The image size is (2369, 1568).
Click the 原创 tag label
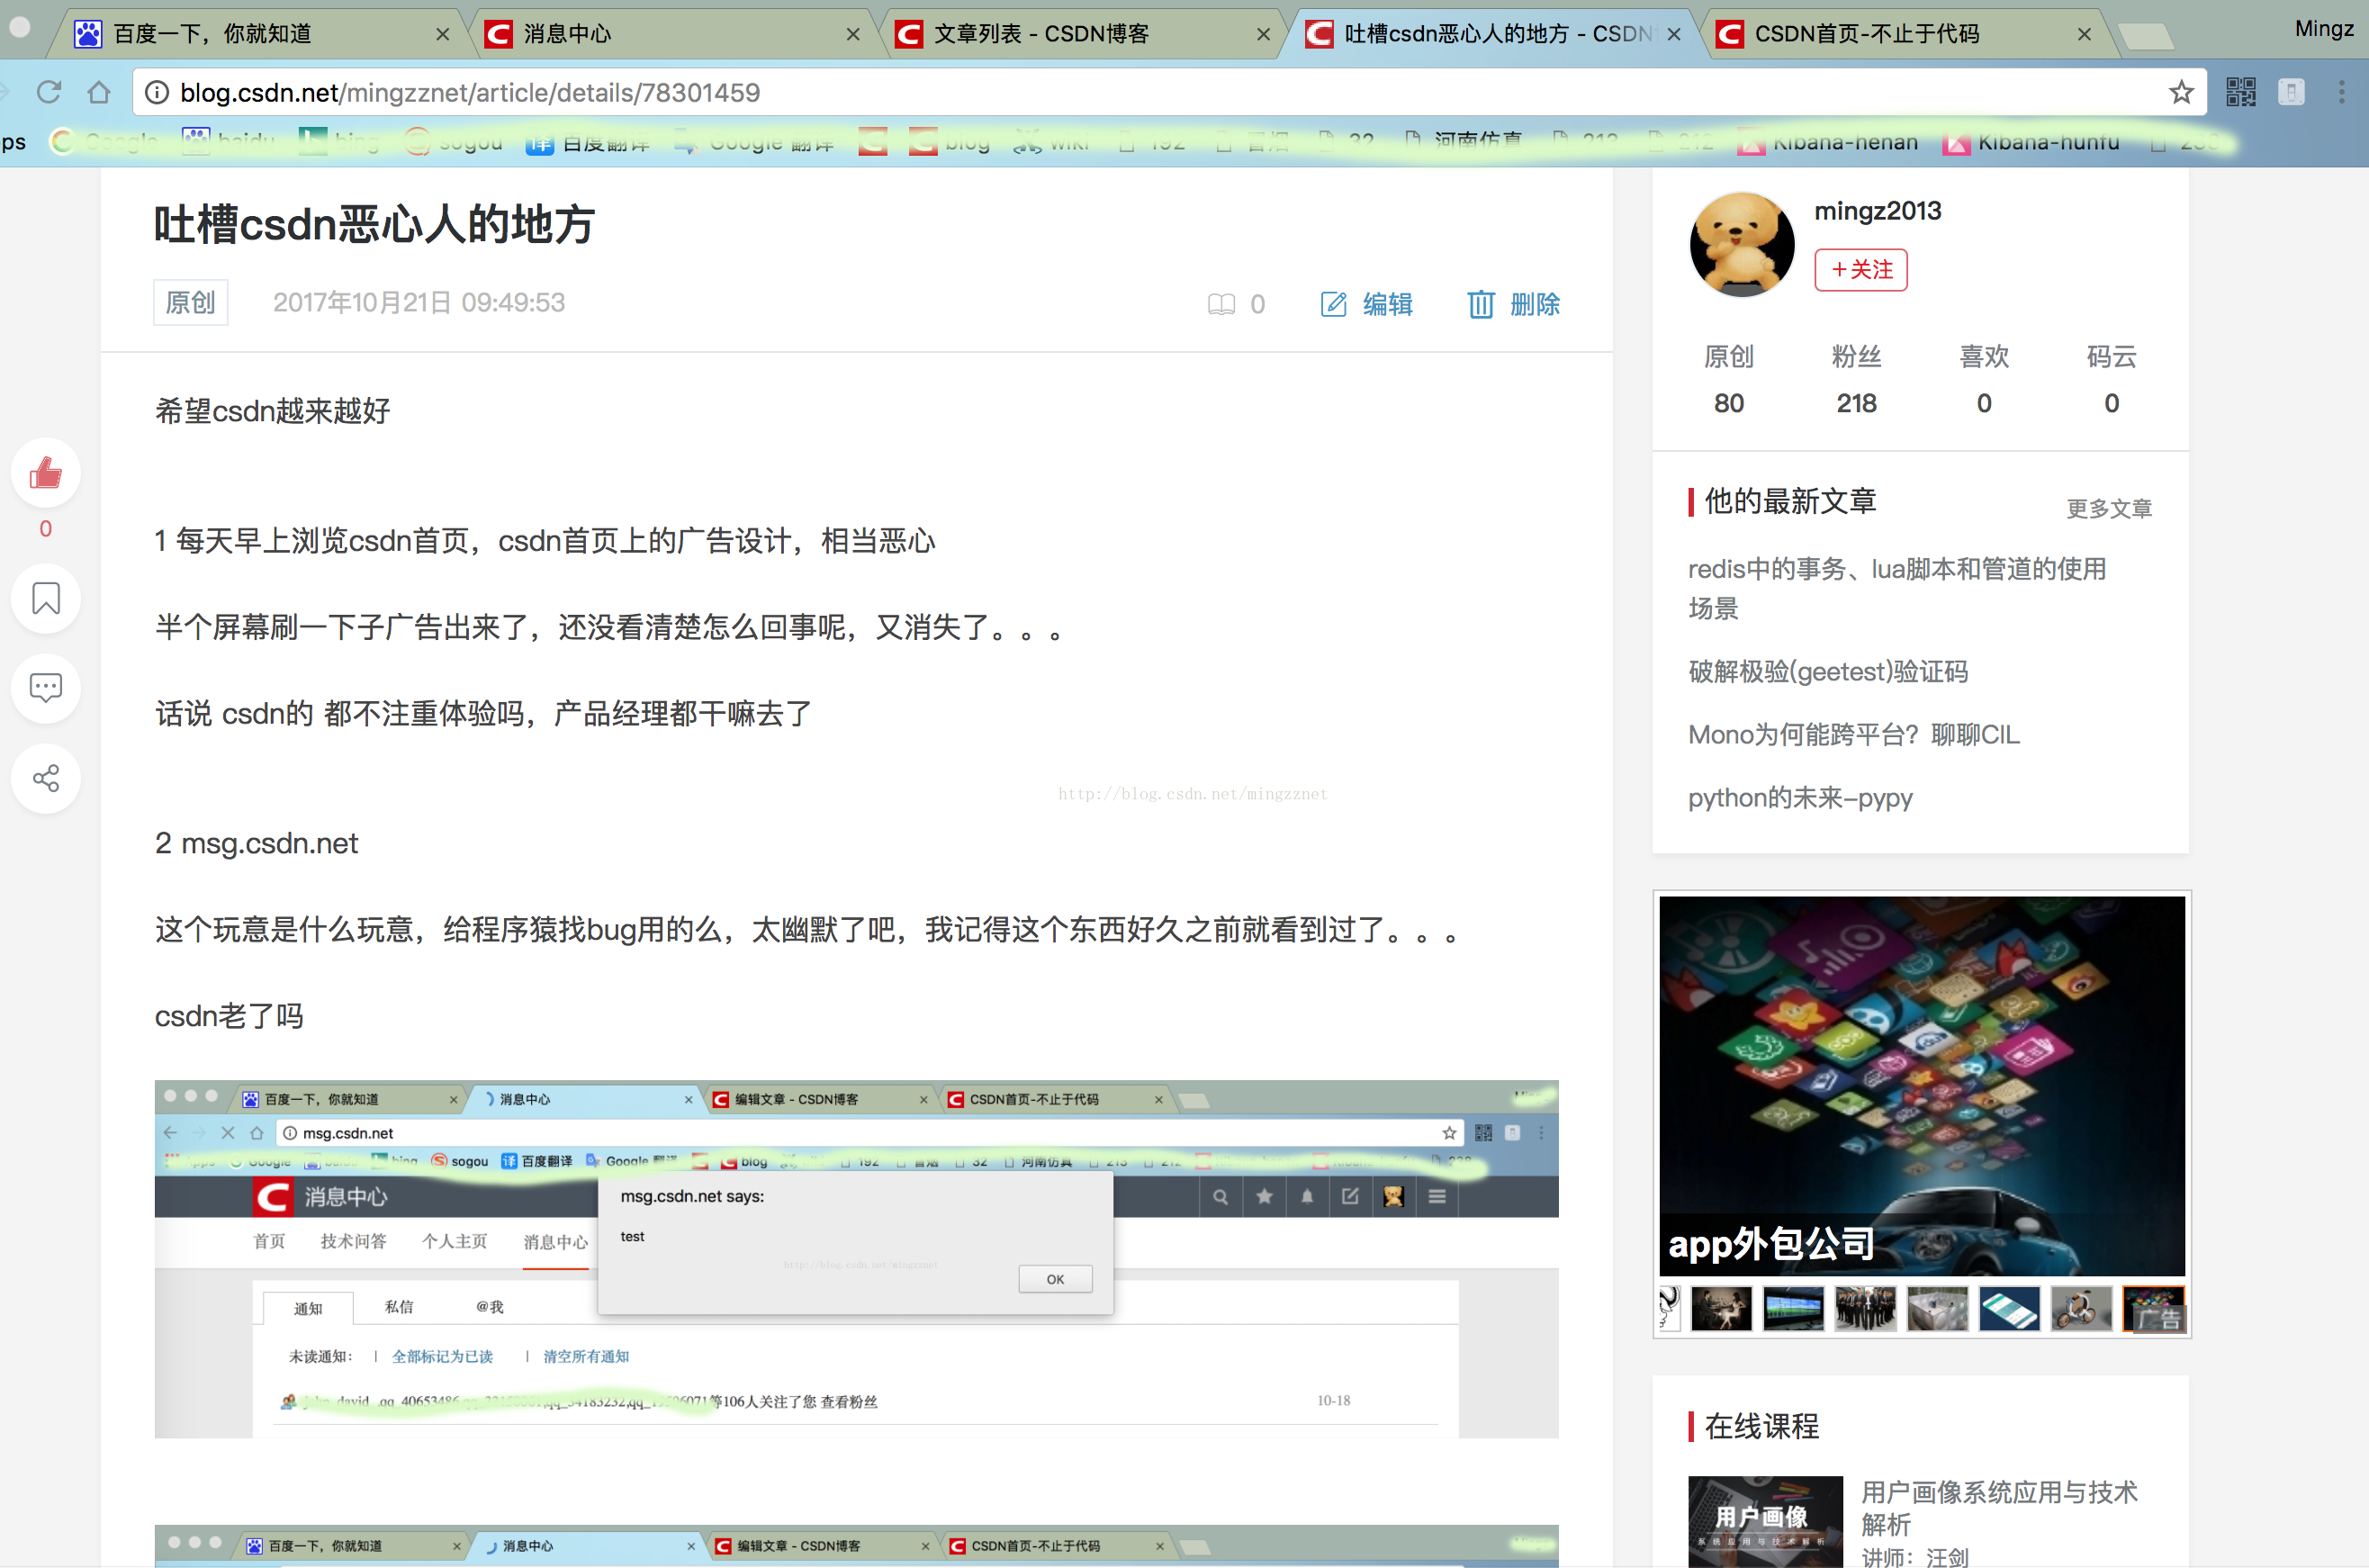click(x=190, y=302)
